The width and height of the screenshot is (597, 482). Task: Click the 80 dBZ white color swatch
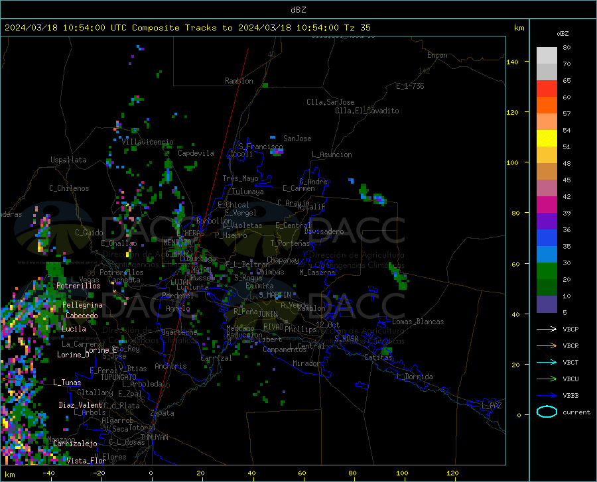coord(547,56)
